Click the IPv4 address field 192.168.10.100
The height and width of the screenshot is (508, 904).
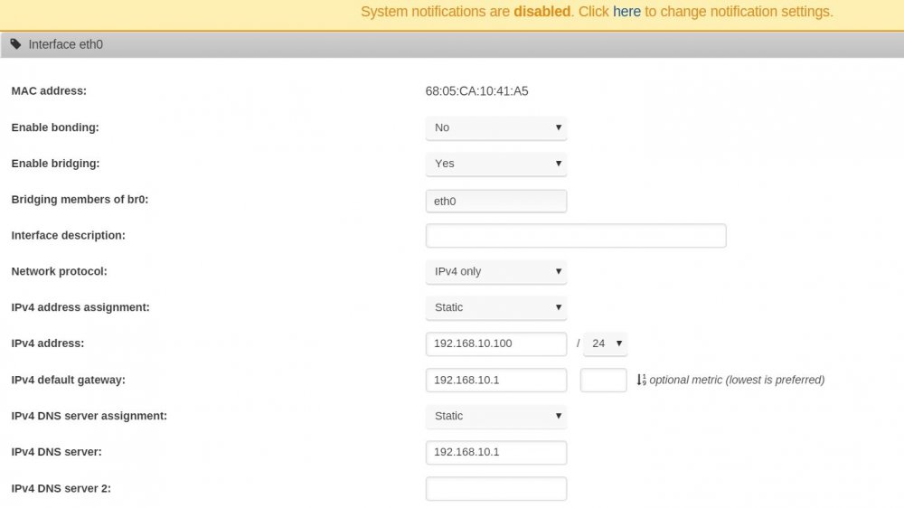pyautogui.click(x=495, y=343)
